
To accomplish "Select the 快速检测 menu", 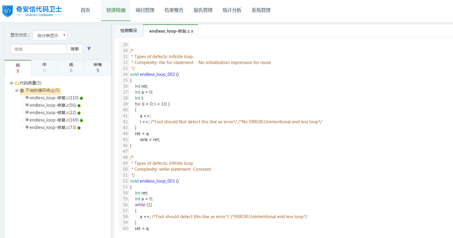I will coord(116,10).
